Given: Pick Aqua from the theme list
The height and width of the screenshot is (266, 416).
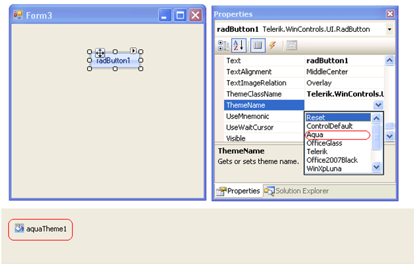Looking at the screenshot, I should [x=338, y=134].
